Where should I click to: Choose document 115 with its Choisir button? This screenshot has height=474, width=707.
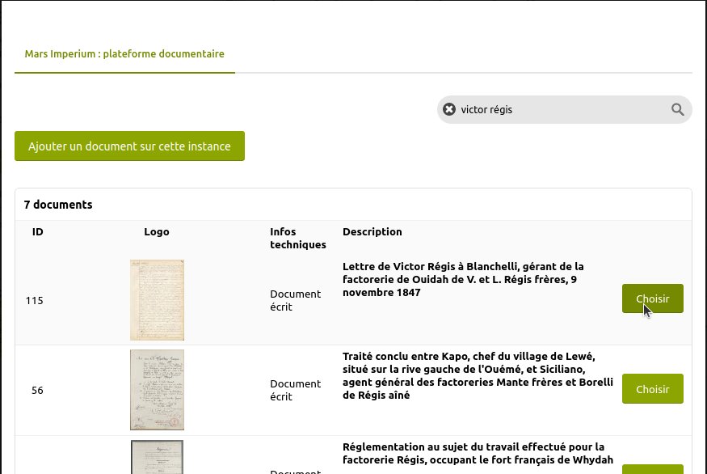coord(652,298)
